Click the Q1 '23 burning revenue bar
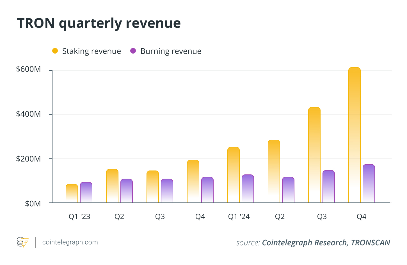Screen dimensions: 407x265 pos(86,193)
